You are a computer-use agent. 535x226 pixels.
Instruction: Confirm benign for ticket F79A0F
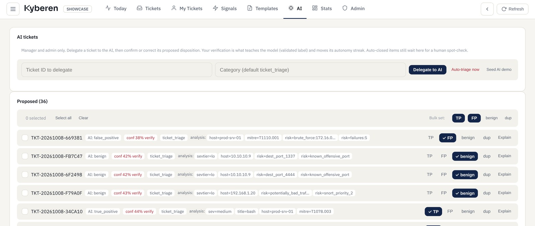pos(465,193)
